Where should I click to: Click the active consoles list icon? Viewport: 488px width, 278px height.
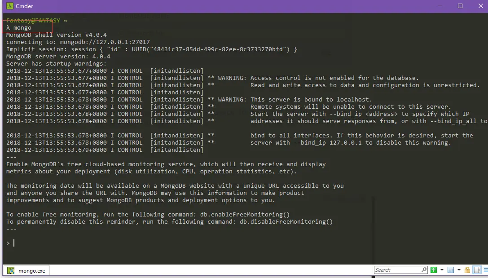(x=450, y=270)
